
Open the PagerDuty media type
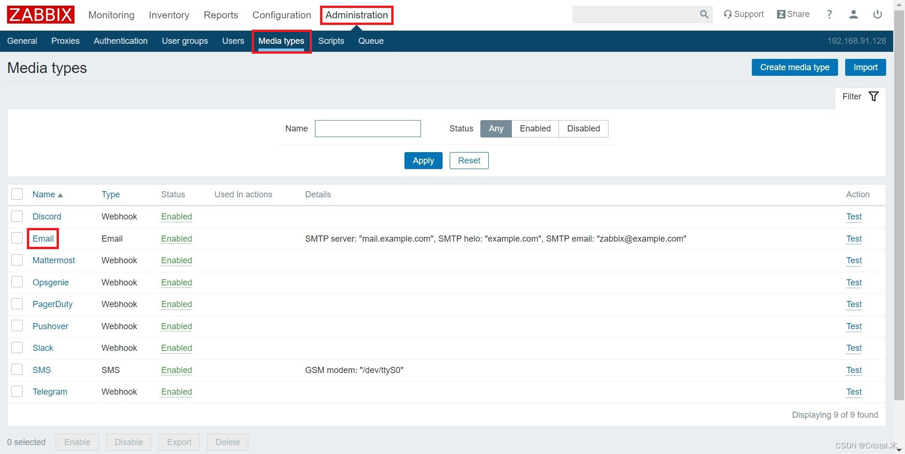pos(52,304)
